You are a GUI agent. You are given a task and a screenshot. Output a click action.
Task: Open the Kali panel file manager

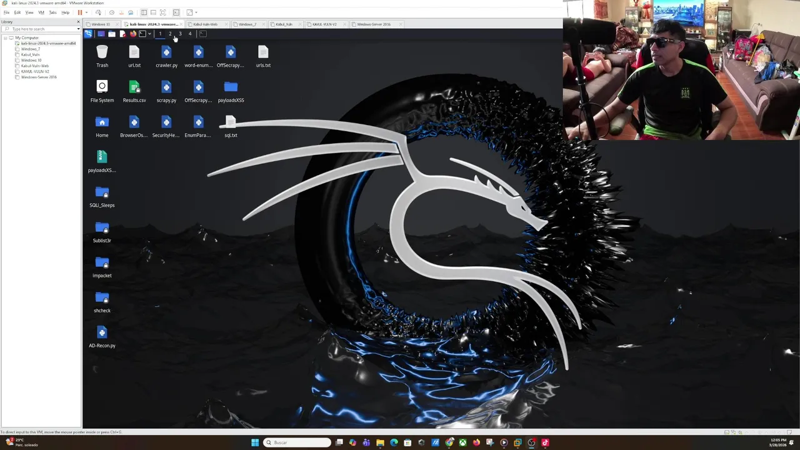tap(112, 34)
